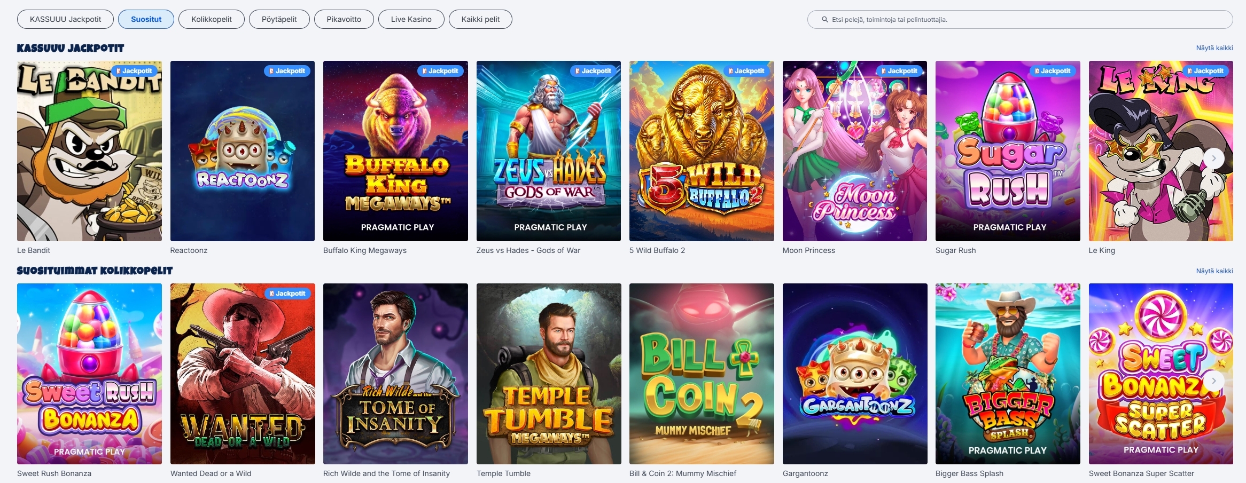1246x483 pixels.
Task: Select the Moon Princess game thumbnail
Action: [854, 151]
